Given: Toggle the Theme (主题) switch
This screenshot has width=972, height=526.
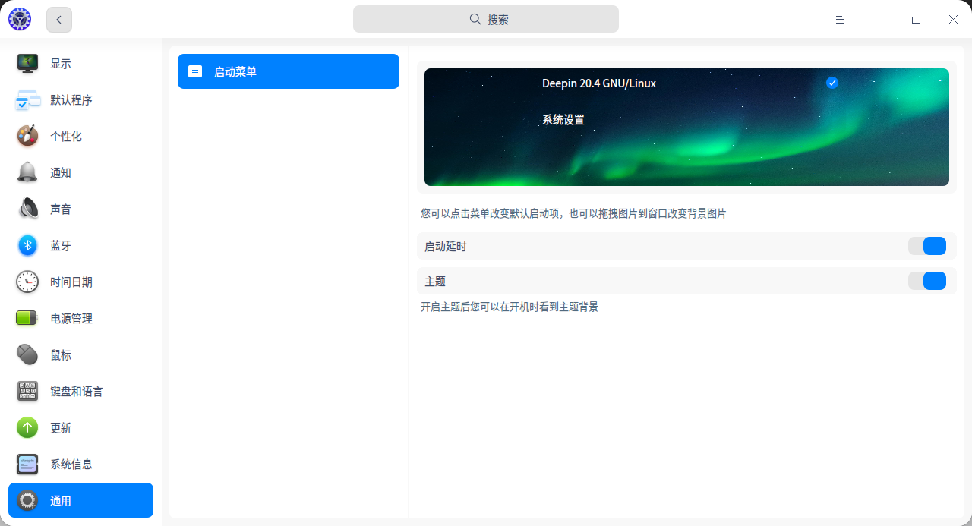Looking at the screenshot, I should pyautogui.click(x=927, y=281).
